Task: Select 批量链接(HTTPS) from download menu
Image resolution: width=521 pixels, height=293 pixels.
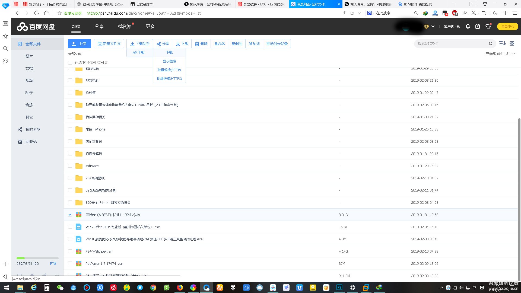Action: click(x=169, y=79)
